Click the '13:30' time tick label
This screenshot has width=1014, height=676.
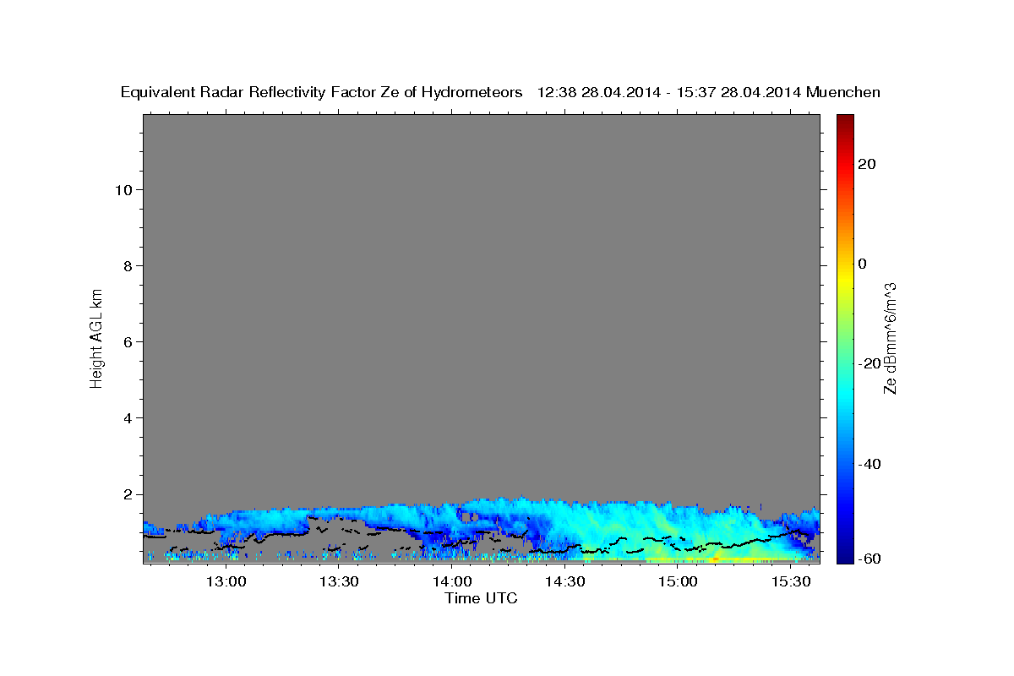click(x=339, y=581)
